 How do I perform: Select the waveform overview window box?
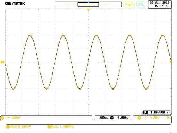88,4
